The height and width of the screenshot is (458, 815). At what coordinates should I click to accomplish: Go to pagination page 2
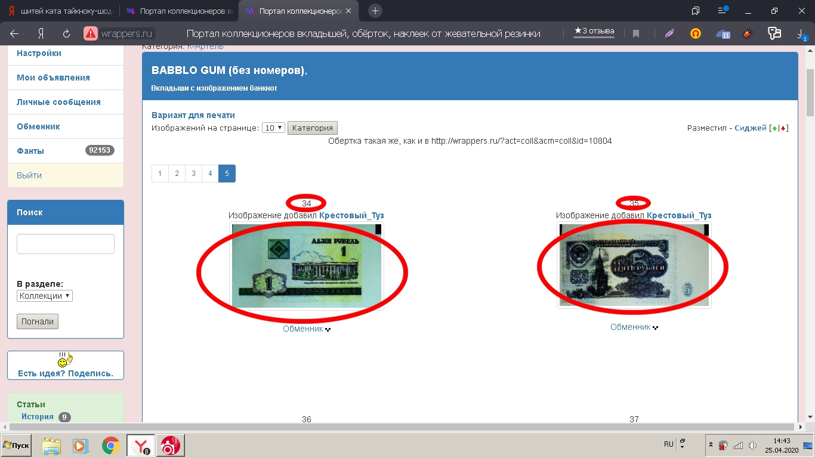(x=177, y=174)
